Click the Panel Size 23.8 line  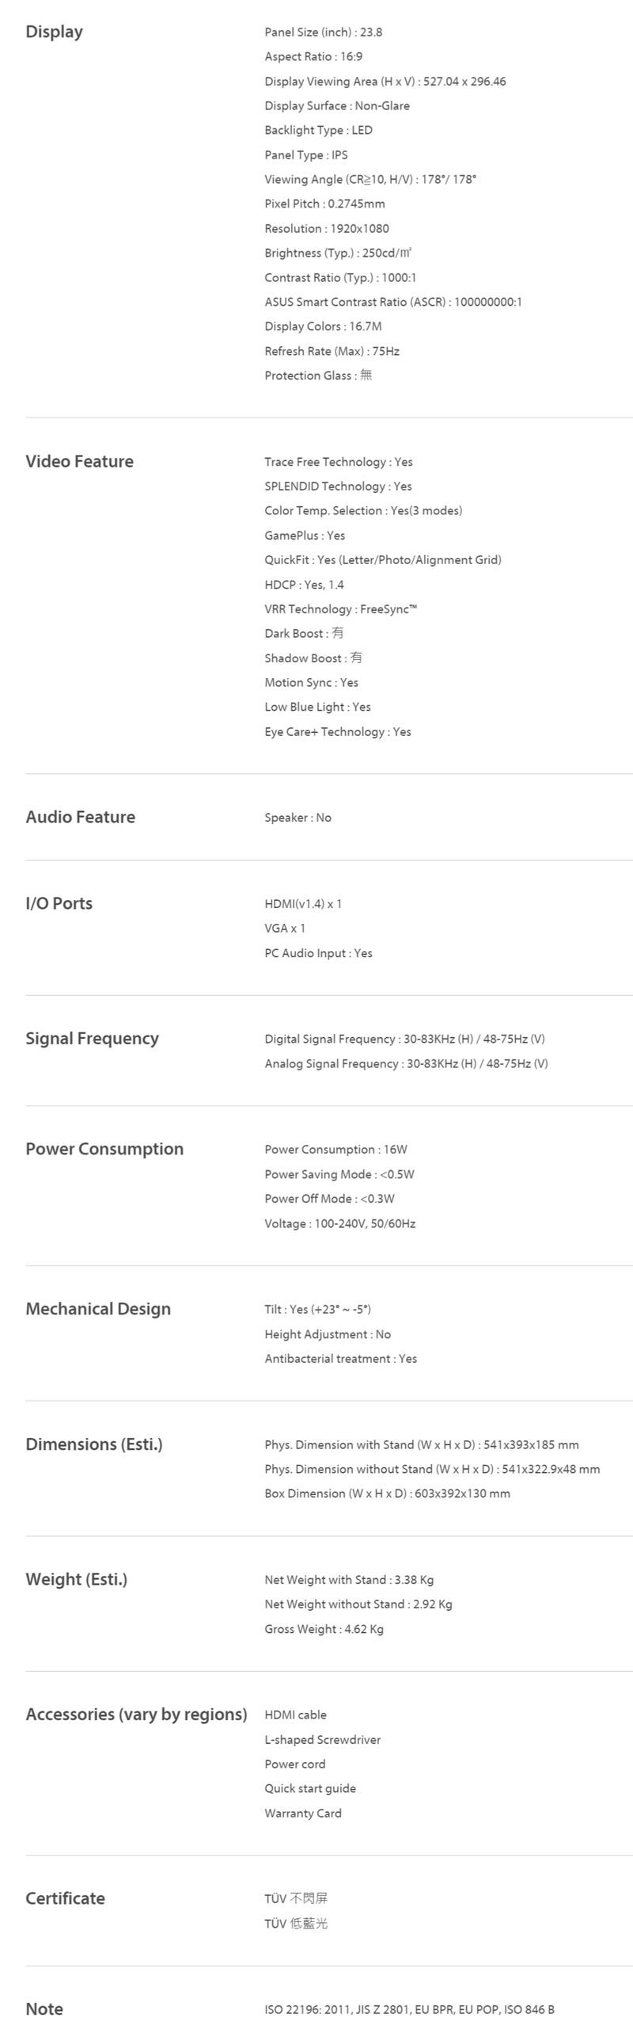click(x=324, y=32)
